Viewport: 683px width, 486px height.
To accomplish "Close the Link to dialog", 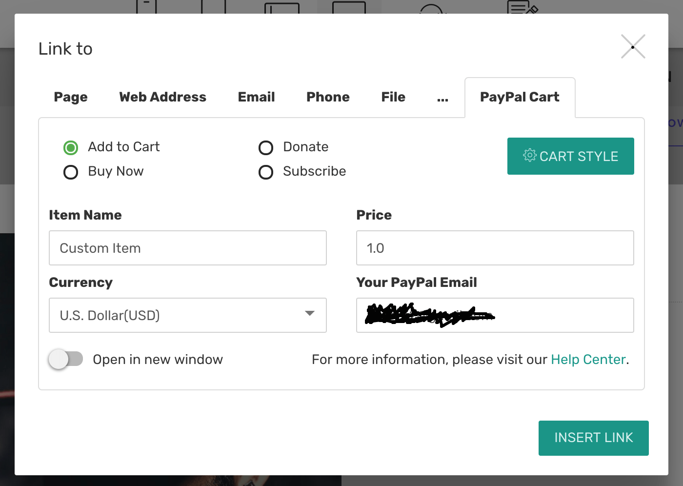I will (633, 46).
